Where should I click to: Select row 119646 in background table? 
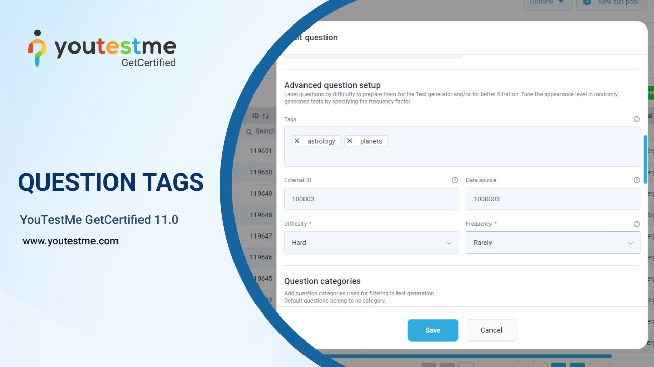click(x=261, y=258)
